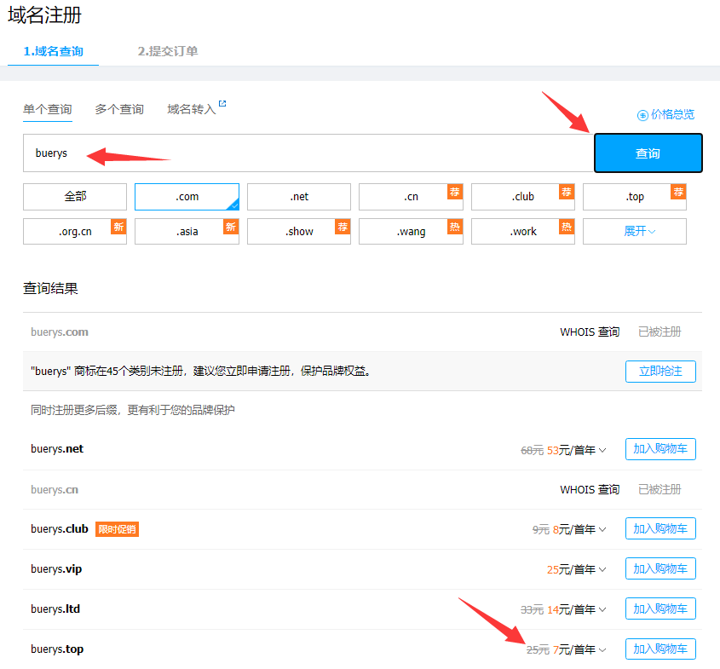Select the .wang suffix option
This screenshot has height=669, width=720.
[x=411, y=232]
